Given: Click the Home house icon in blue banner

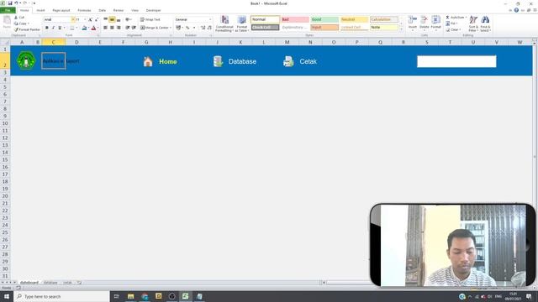Looking at the screenshot, I should pos(148,61).
